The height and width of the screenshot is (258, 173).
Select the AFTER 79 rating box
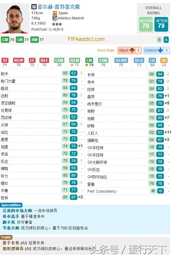[x=161, y=24]
